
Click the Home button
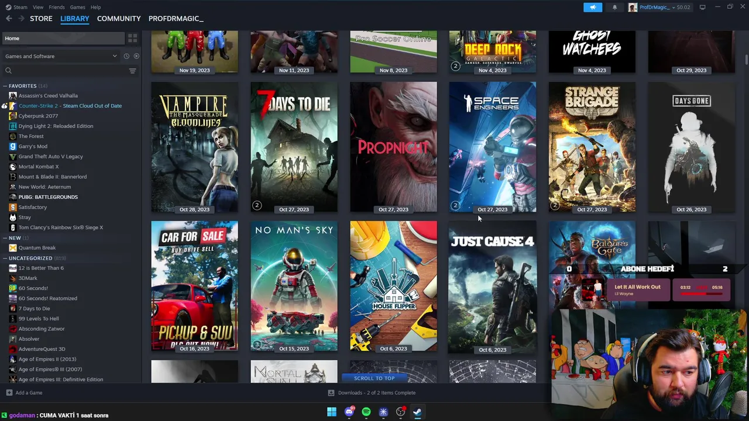point(62,38)
